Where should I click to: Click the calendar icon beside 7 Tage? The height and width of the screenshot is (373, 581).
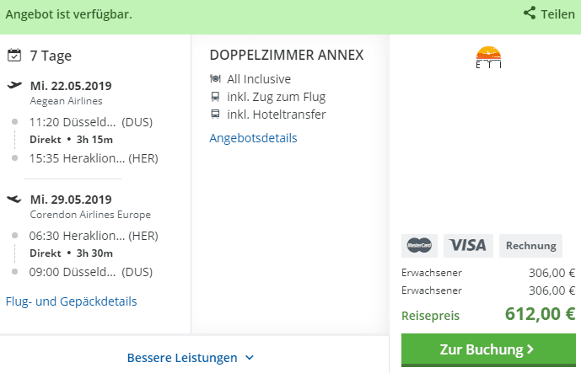tap(13, 56)
